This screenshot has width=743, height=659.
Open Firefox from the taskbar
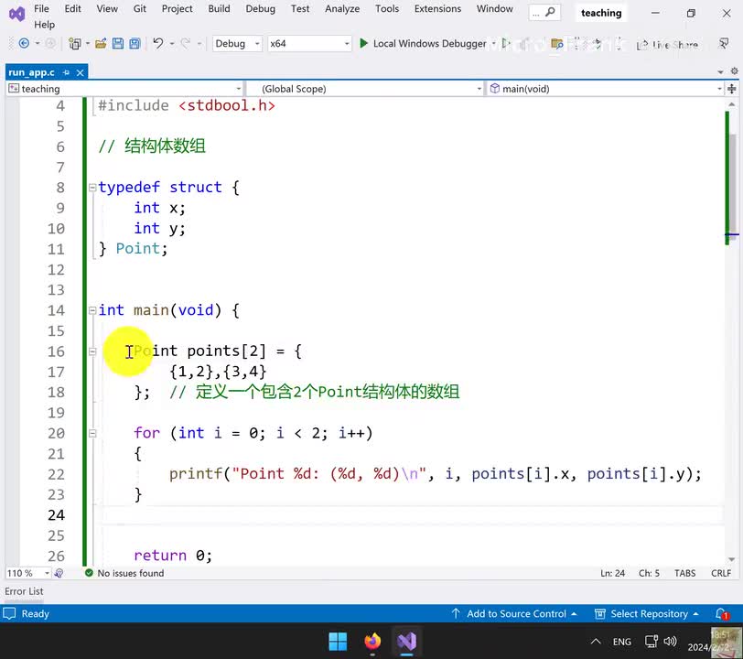click(x=372, y=642)
